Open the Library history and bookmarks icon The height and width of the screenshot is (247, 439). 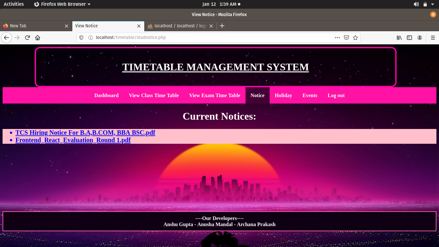[399, 38]
